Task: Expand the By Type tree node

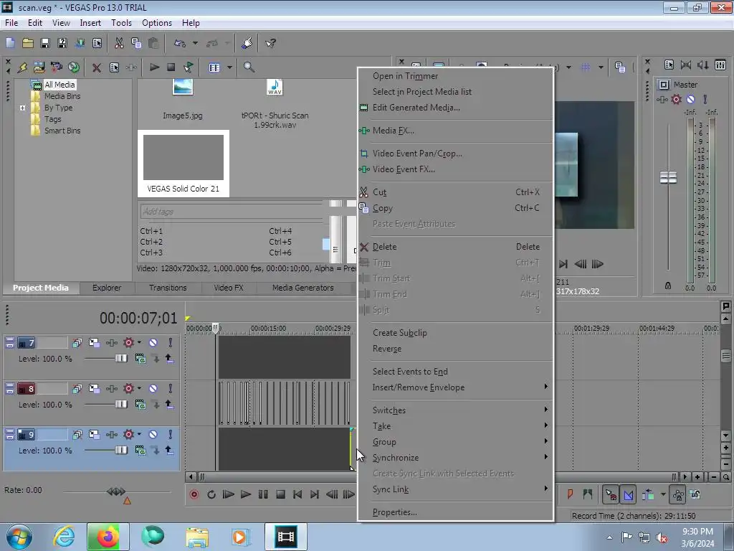Action: pos(22,108)
